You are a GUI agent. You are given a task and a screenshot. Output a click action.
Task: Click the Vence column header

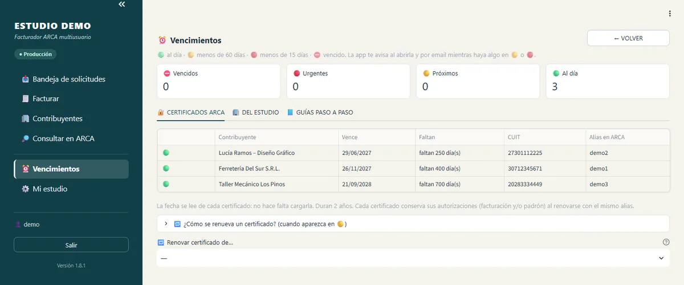click(x=376, y=137)
